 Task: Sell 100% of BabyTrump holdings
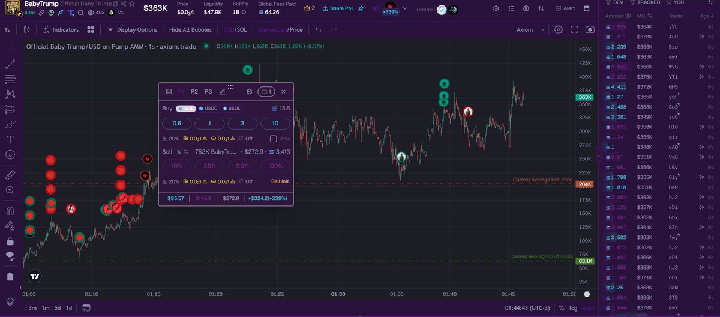pos(275,166)
